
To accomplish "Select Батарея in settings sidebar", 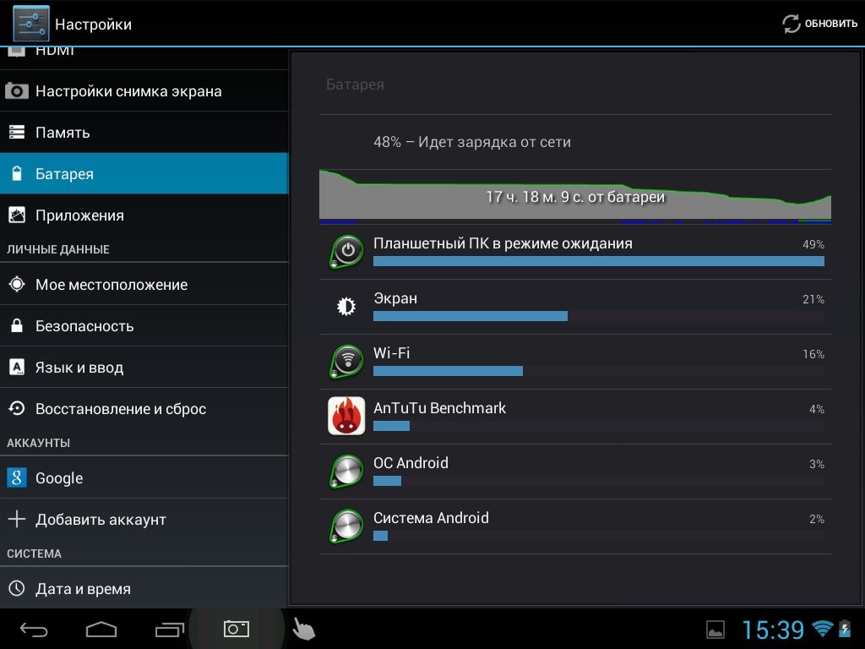I will pos(144,174).
